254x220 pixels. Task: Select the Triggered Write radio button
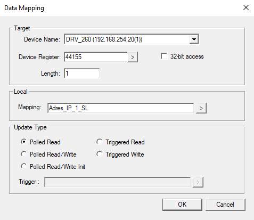click(x=100, y=154)
